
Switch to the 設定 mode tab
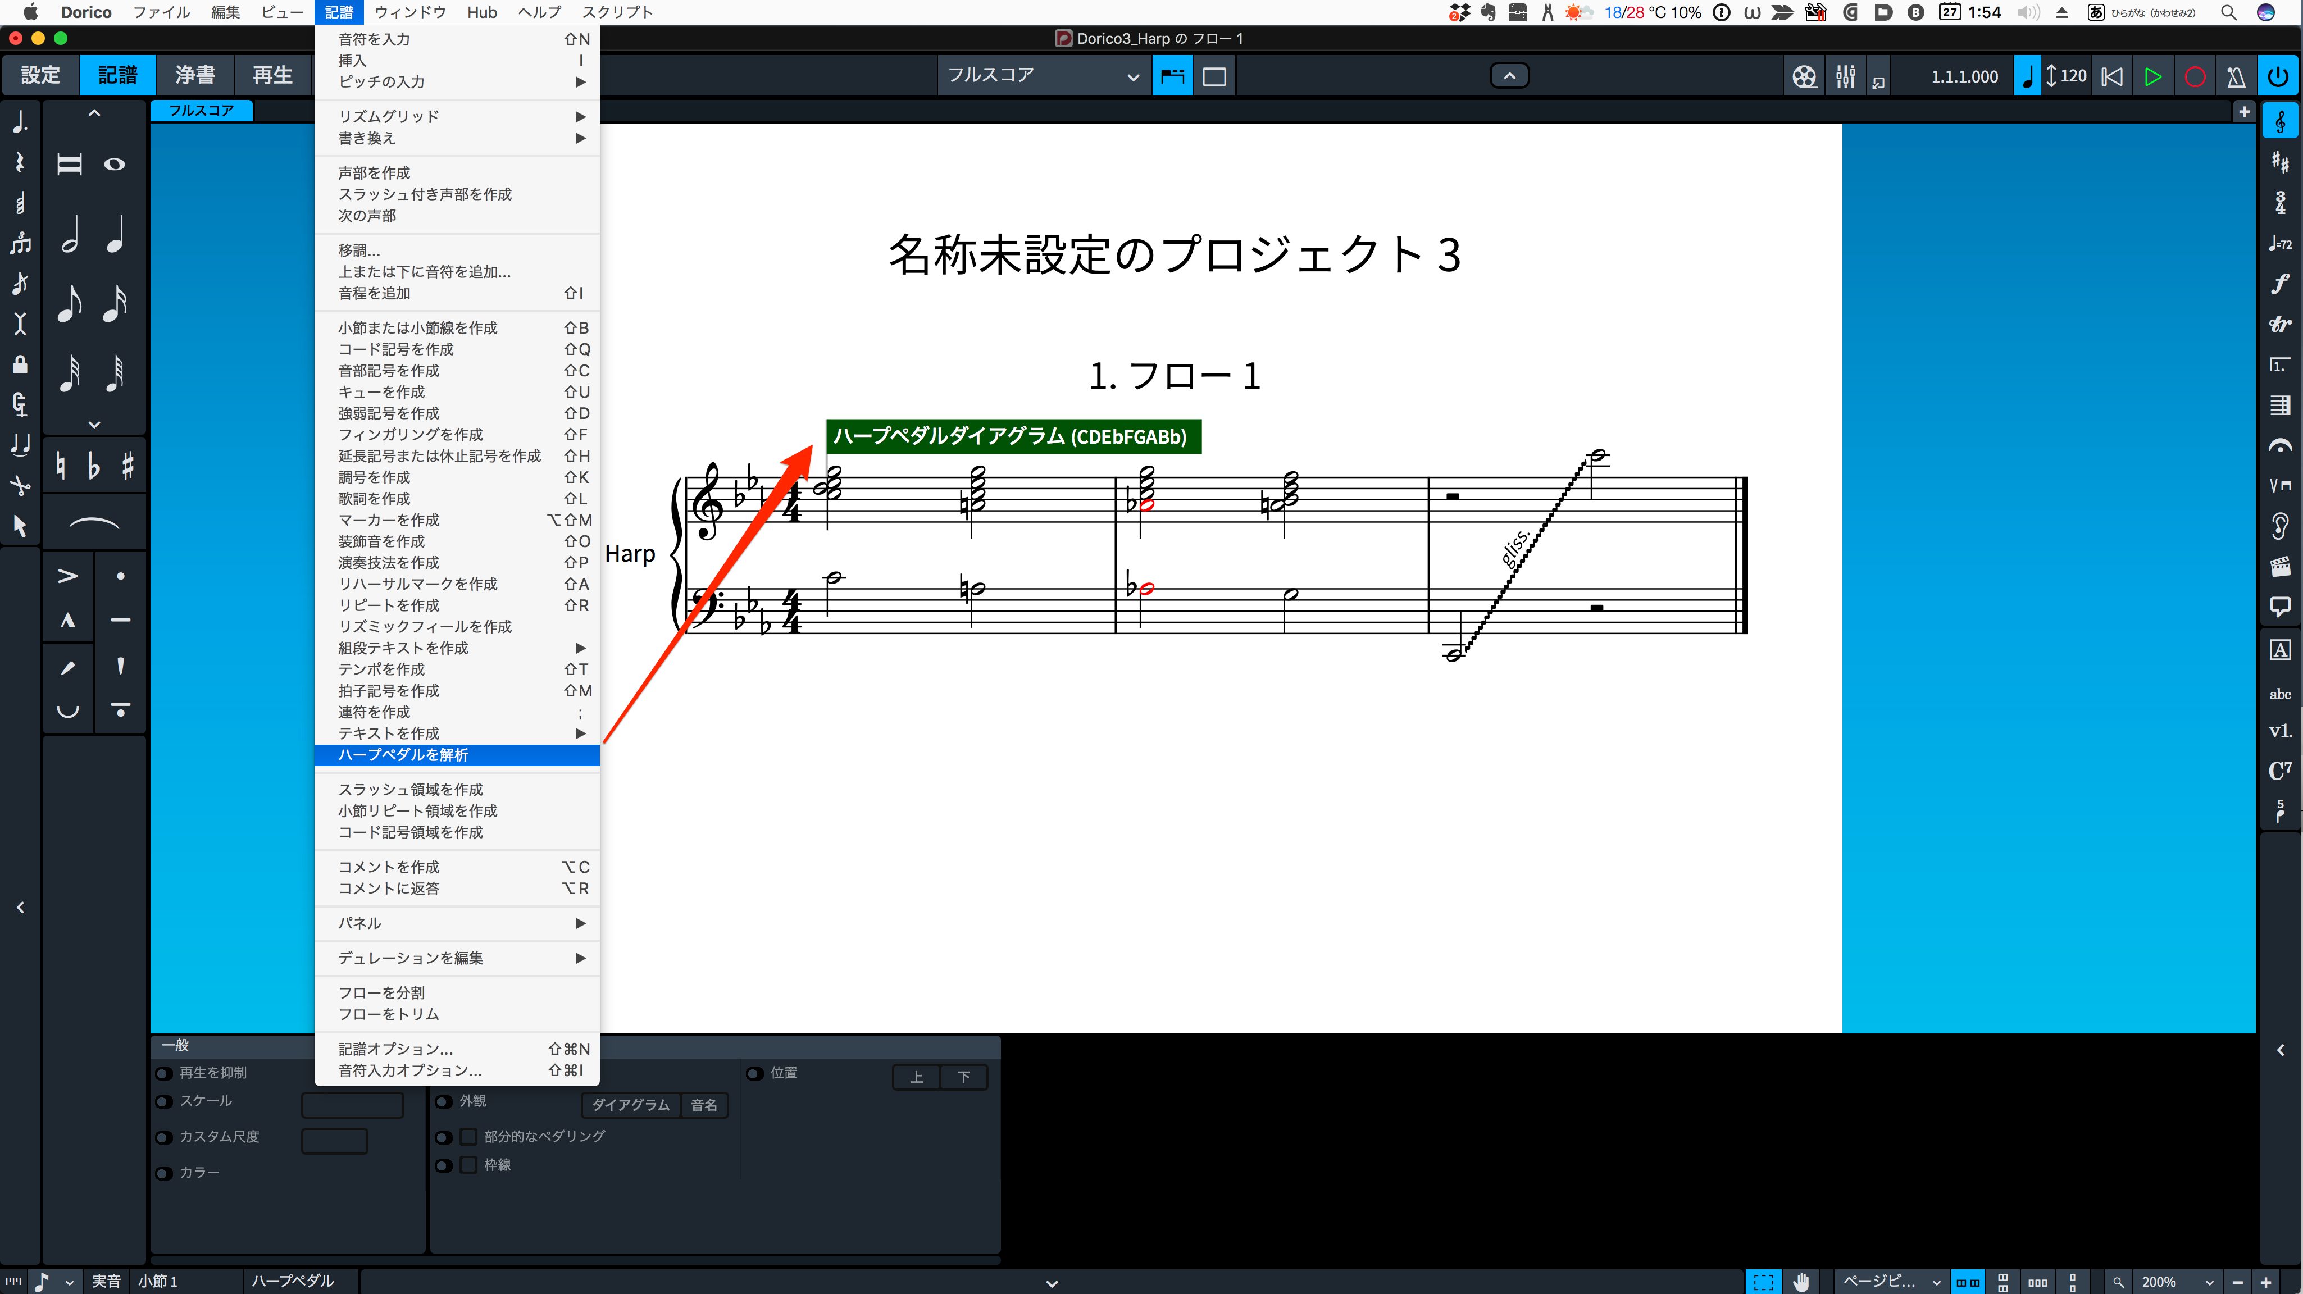point(40,75)
